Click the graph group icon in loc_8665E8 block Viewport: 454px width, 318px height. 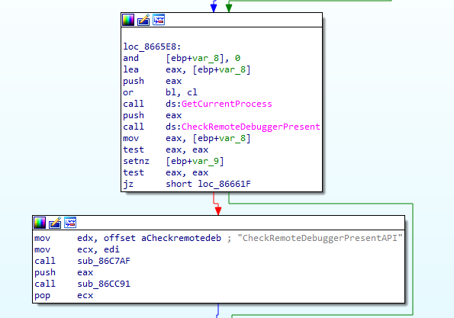click(159, 20)
